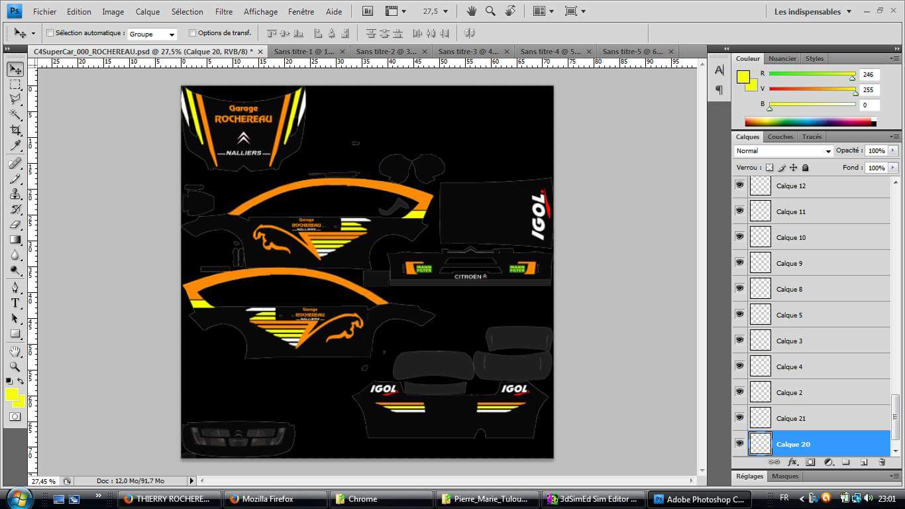Screen dimensions: 905x509
Task: Open the Fichier menu
Action: 44,11
